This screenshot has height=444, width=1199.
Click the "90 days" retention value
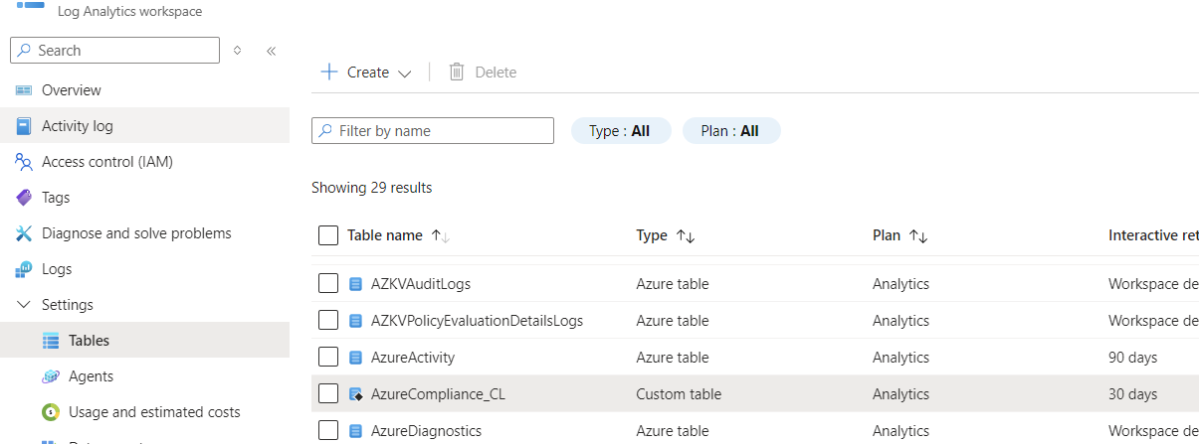pos(1133,358)
